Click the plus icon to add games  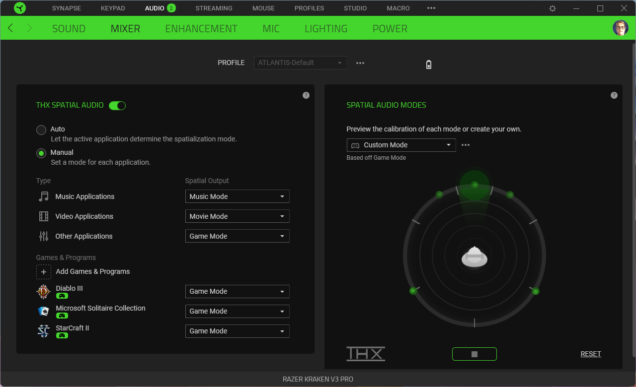(44, 272)
